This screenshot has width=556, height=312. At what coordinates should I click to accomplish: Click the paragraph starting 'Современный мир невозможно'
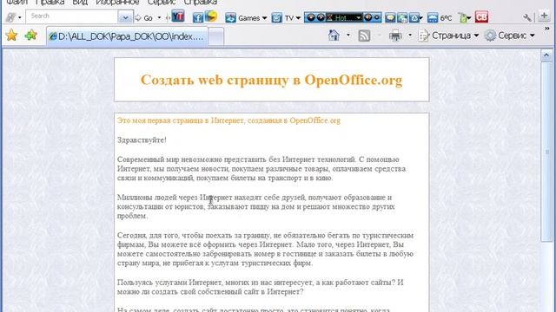(x=261, y=169)
